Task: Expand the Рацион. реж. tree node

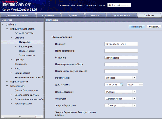Action: pyautogui.click(x=16, y=46)
